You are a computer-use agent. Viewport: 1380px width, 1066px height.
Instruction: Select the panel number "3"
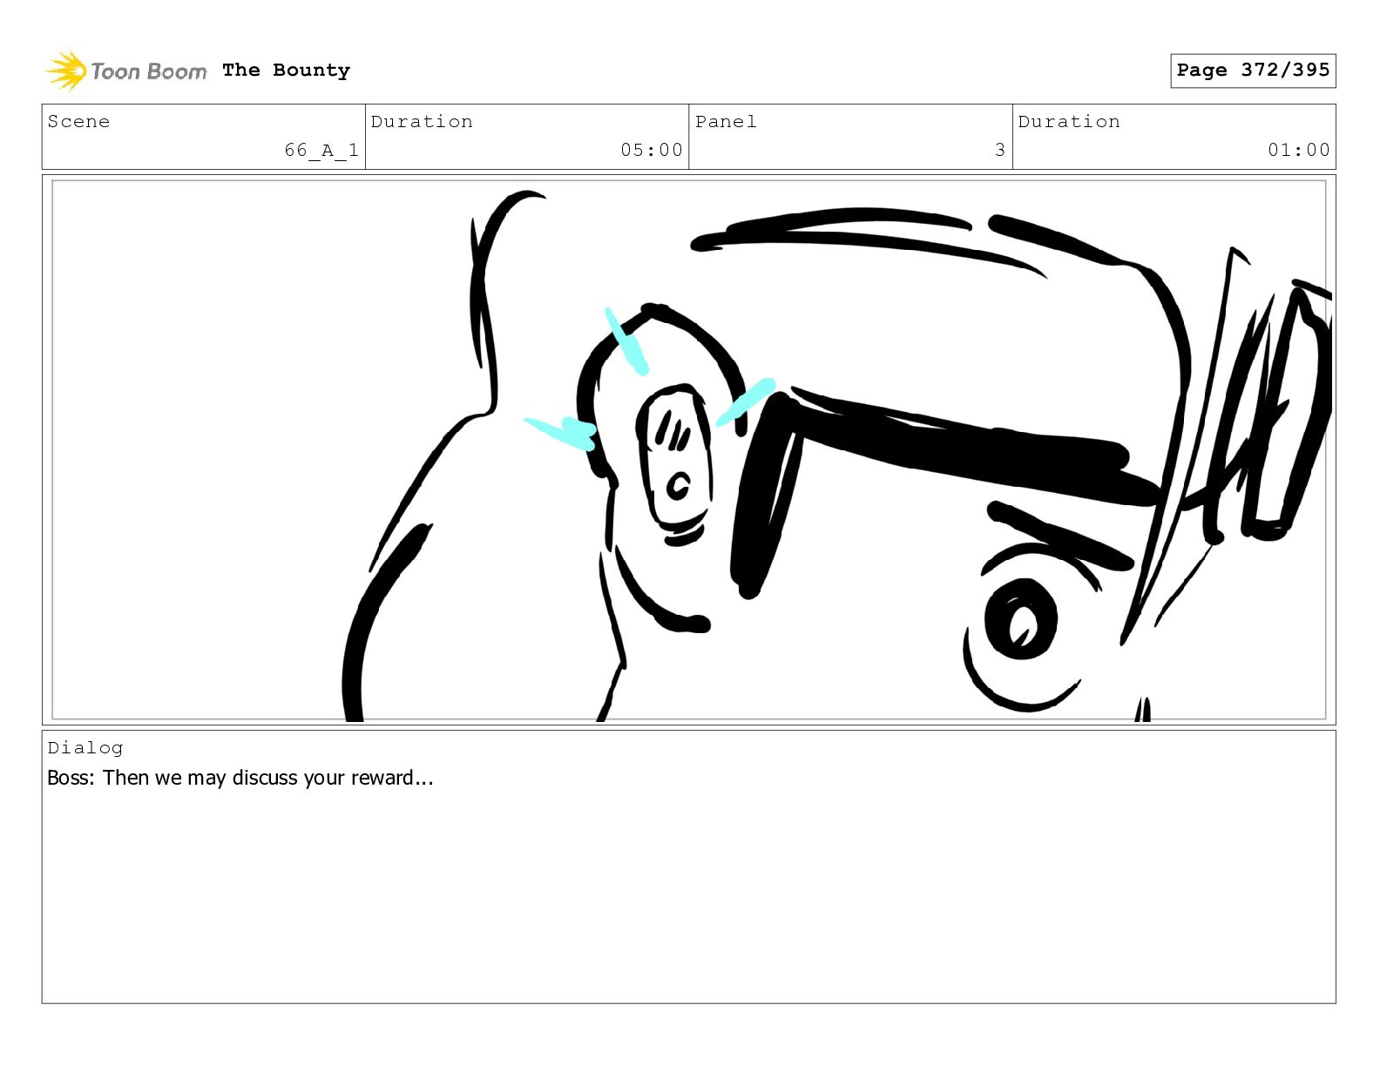(x=1000, y=150)
